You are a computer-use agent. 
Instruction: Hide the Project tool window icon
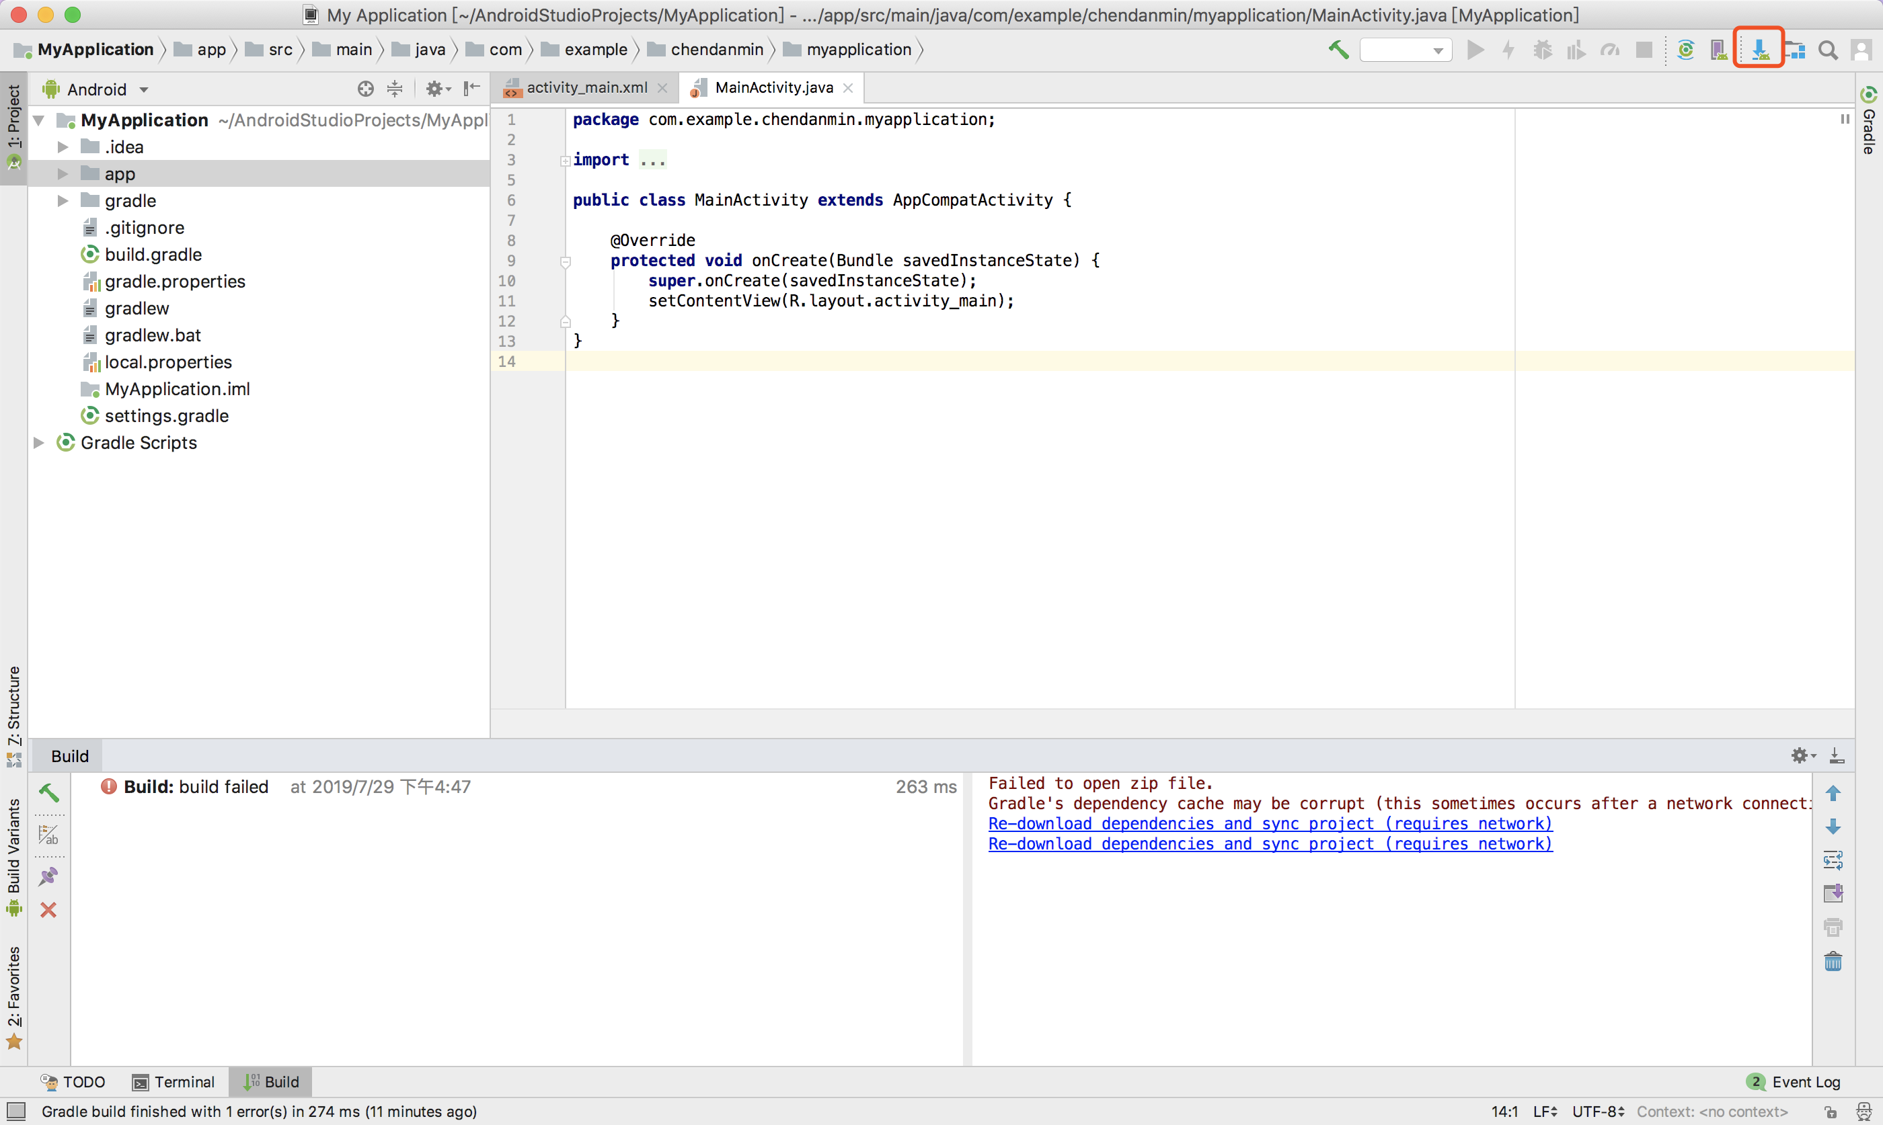point(471,89)
